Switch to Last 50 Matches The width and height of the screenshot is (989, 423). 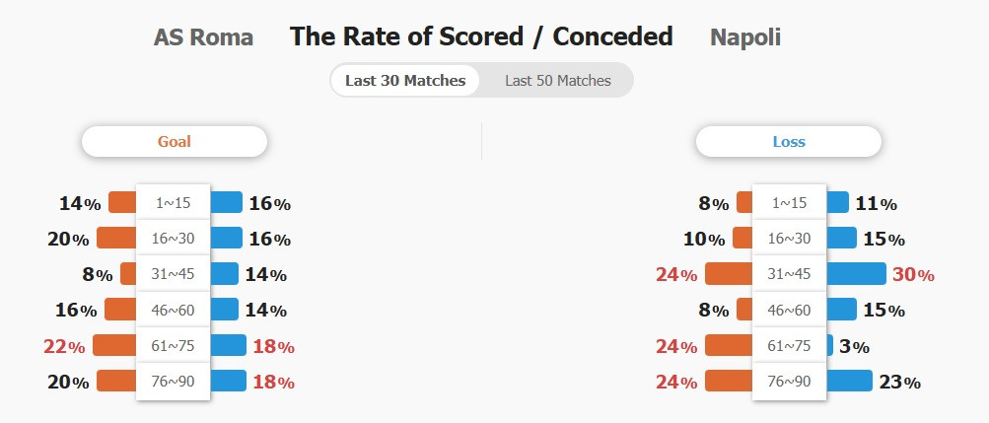557,81
